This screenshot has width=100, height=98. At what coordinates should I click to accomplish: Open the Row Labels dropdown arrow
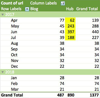tap(27, 9)
